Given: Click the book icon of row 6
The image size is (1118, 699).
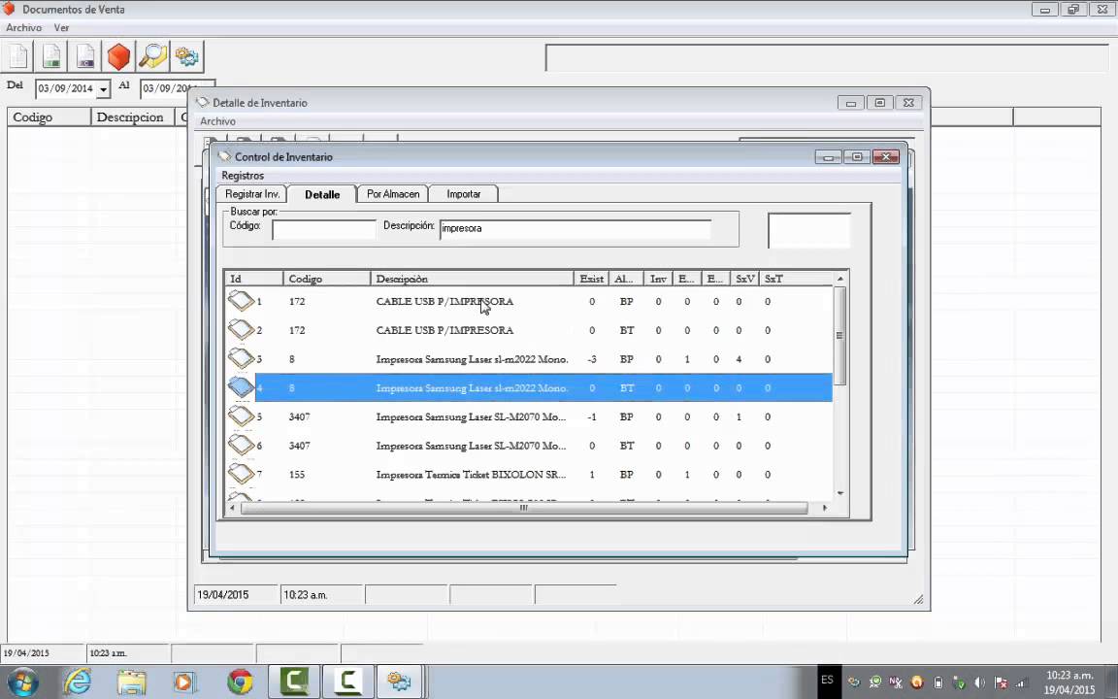Looking at the screenshot, I should (241, 445).
